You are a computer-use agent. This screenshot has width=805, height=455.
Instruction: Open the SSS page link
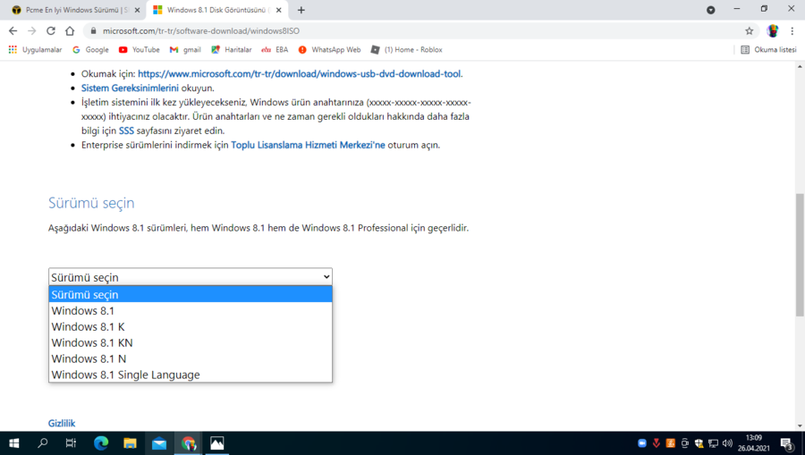pos(126,131)
